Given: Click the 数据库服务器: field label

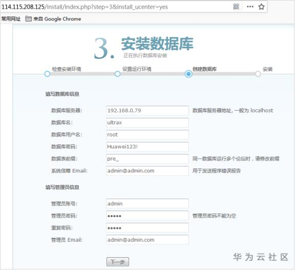Looking at the screenshot, I should 67,110.
